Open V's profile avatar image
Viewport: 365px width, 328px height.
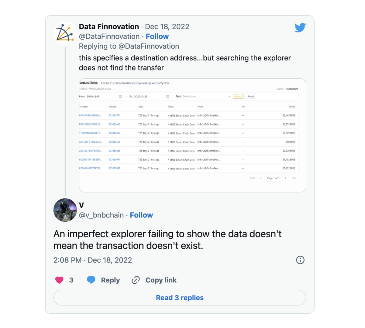(x=65, y=210)
